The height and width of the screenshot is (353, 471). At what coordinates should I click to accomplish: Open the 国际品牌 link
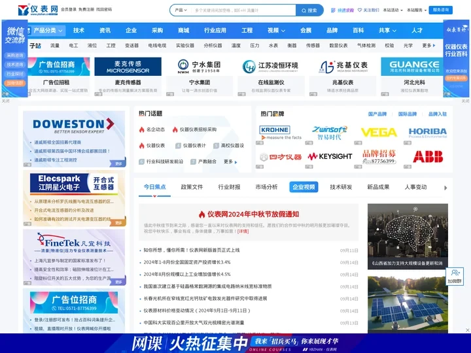pos(408,114)
